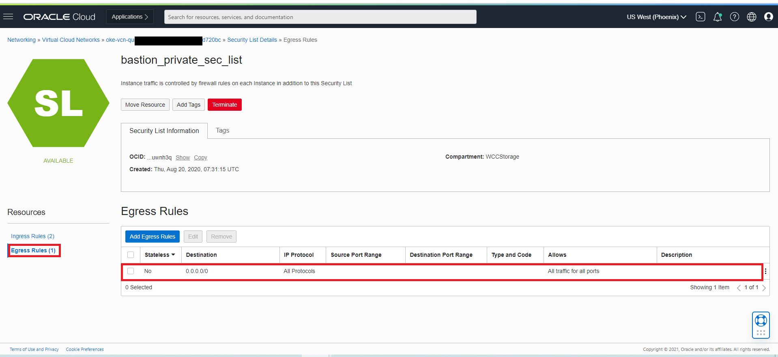Focus the resources search field
Viewport: 778px width, 357px height.
(320, 17)
